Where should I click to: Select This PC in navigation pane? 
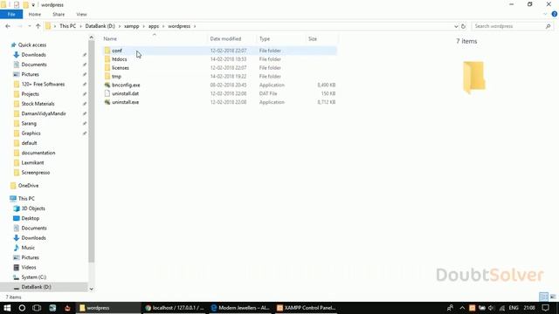26,198
